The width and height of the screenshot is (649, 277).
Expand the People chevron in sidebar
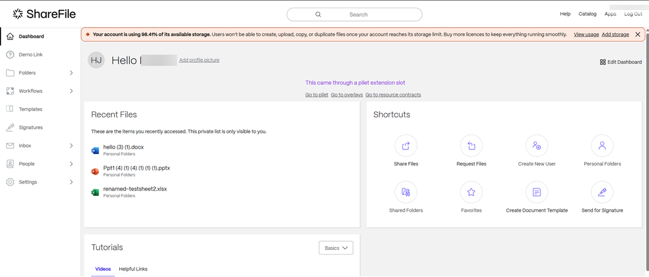71,164
